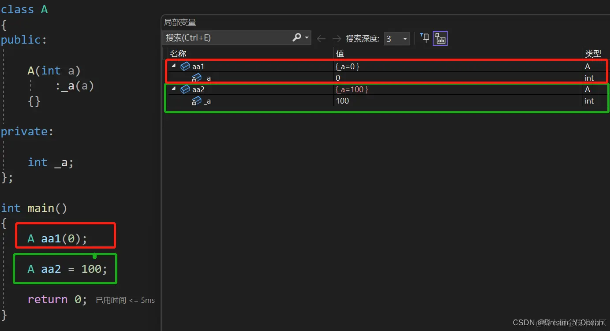610x331 pixels.
Task: Click the class A declaration
Action: coord(24,9)
